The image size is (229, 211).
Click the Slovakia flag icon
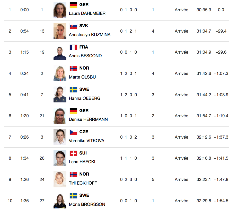pyautogui.click(x=73, y=26)
